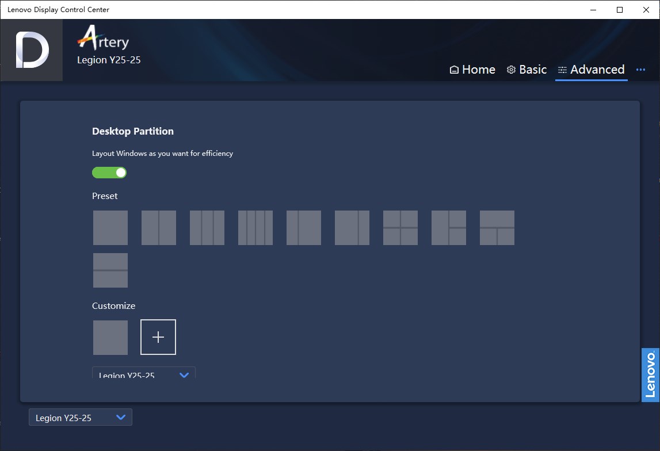Click the Lenovo Display Control D logo
660x451 pixels.
pos(32,50)
